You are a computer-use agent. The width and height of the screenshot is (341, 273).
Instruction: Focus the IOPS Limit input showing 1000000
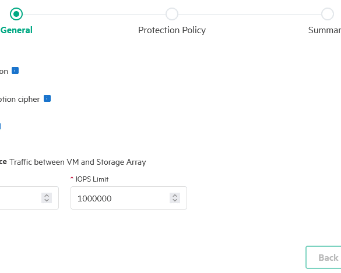tap(129, 198)
